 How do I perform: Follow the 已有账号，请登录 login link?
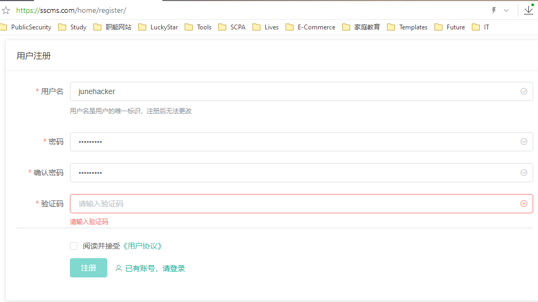click(151, 268)
